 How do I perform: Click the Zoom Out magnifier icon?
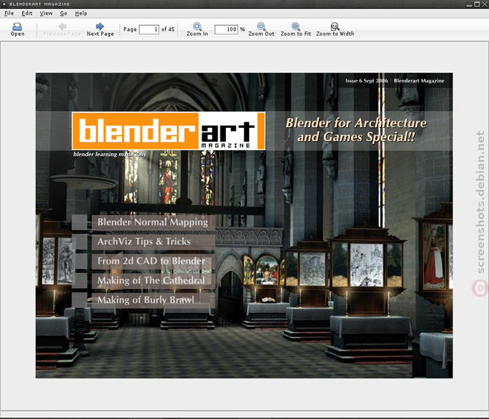[262, 27]
